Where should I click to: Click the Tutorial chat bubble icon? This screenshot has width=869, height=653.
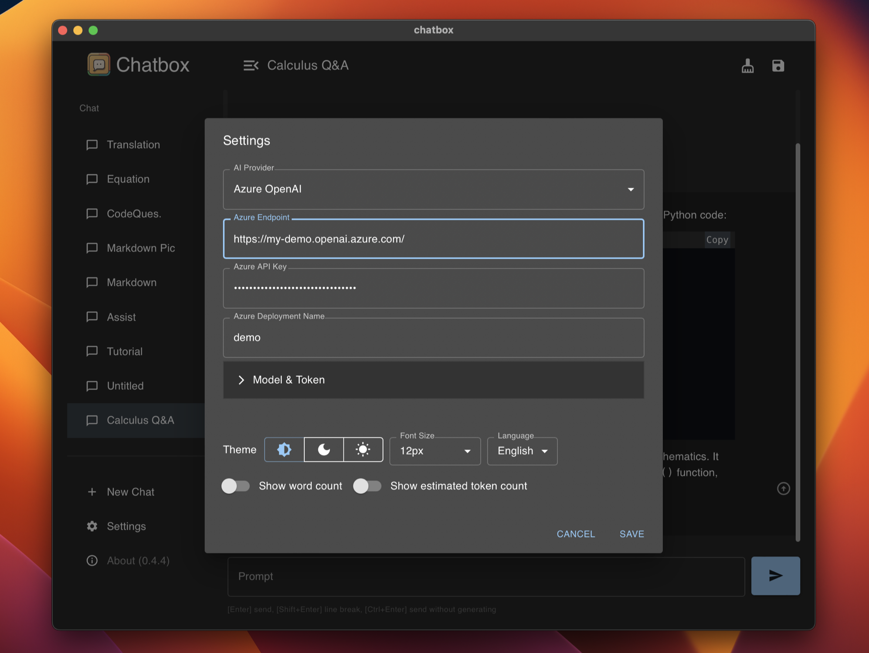pos(92,352)
